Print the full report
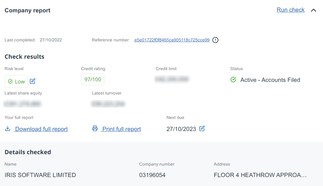Screen dimensions: 323x186 pos(121,129)
